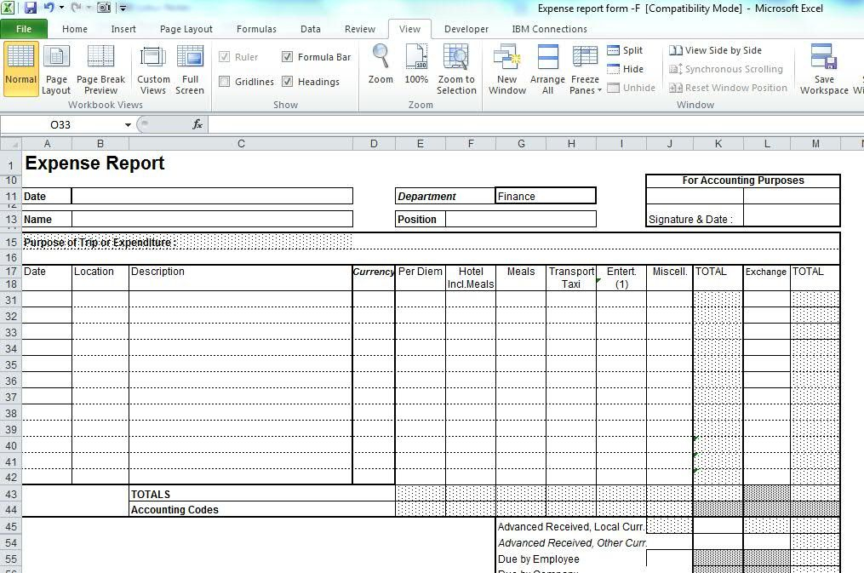Screen dimensions: 864x573
Task: Click the Select All corner button
Action: tap(10, 144)
